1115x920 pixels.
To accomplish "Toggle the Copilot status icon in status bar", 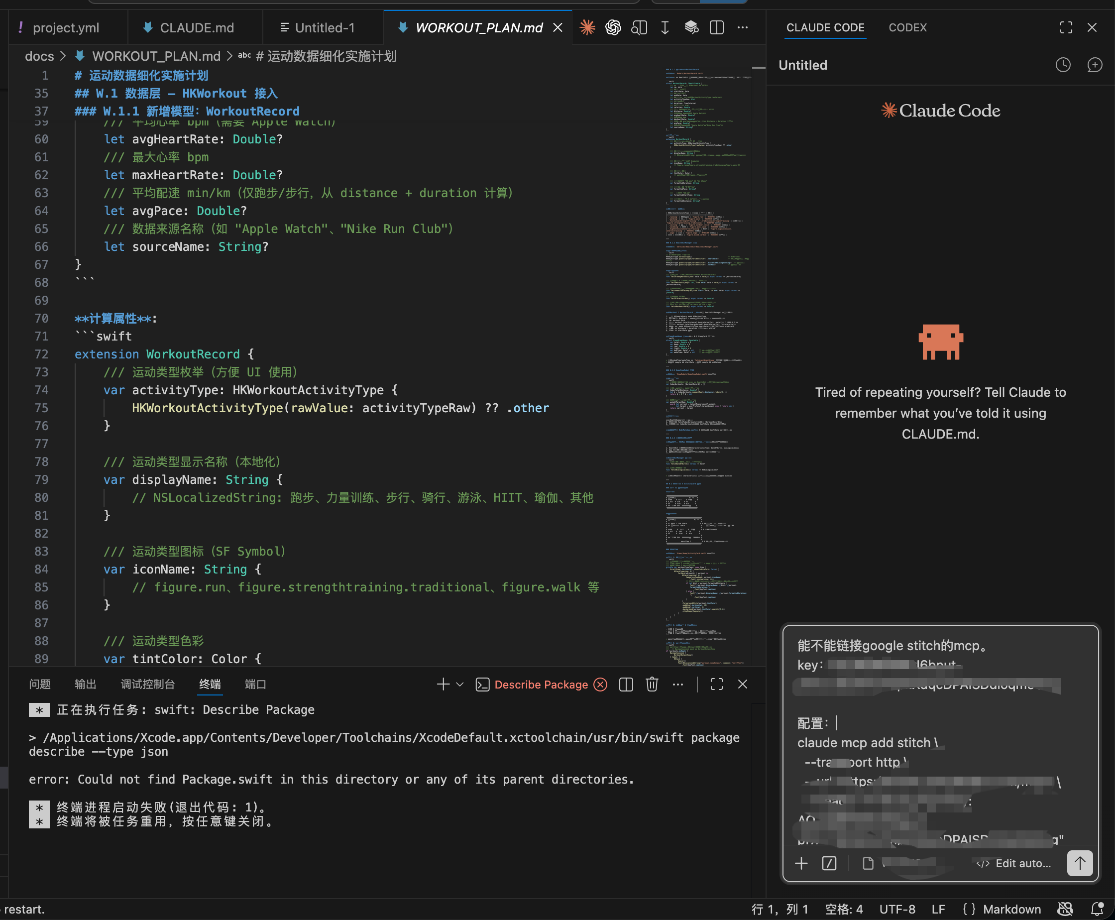I will tap(1065, 910).
